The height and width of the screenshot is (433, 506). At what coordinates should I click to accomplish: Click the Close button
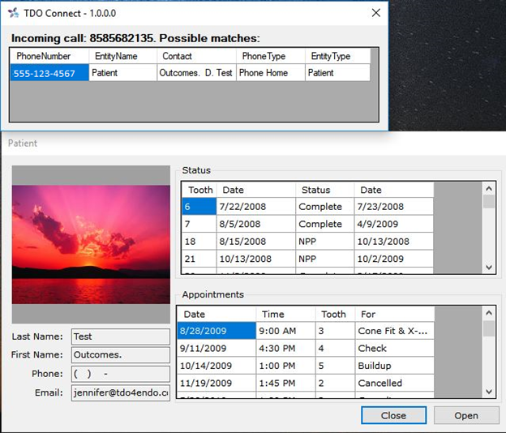pos(393,415)
